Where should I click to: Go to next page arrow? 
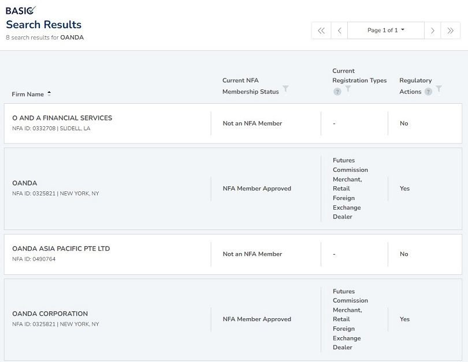coord(433,31)
